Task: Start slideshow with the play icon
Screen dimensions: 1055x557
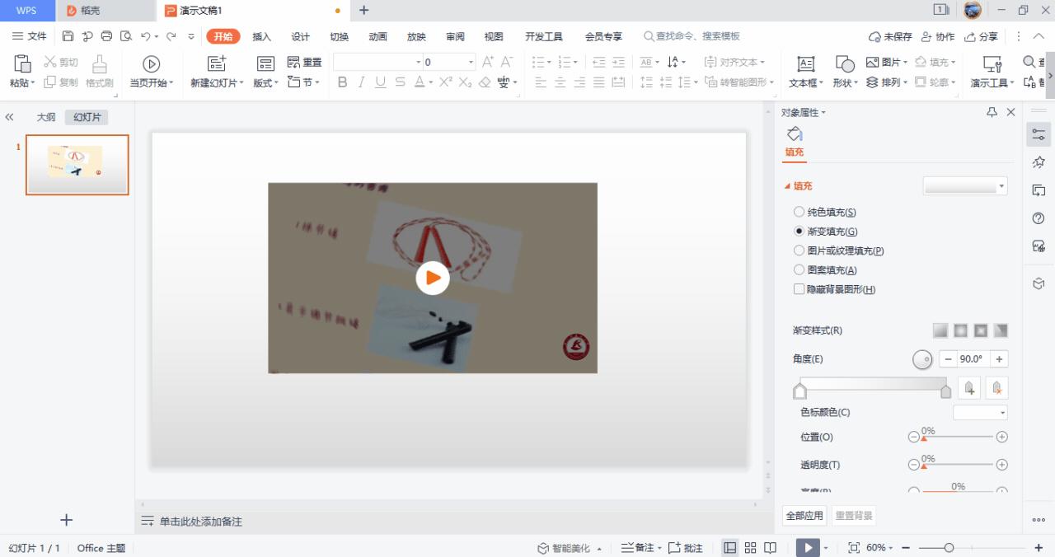Action: point(805,547)
